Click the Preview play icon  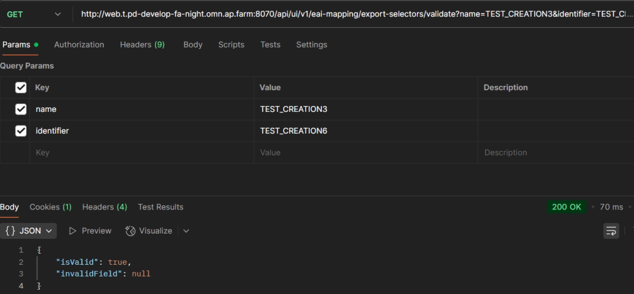click(73, 231)
